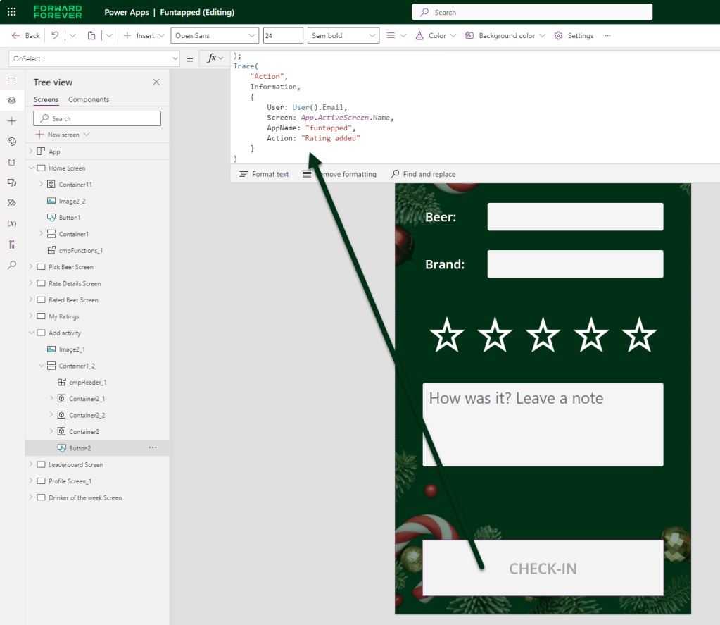Switch to the Components tab

pos(89,99)
